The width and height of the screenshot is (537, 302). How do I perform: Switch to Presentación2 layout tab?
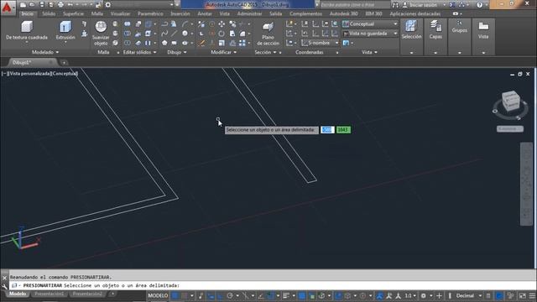(x=87, y=294)
